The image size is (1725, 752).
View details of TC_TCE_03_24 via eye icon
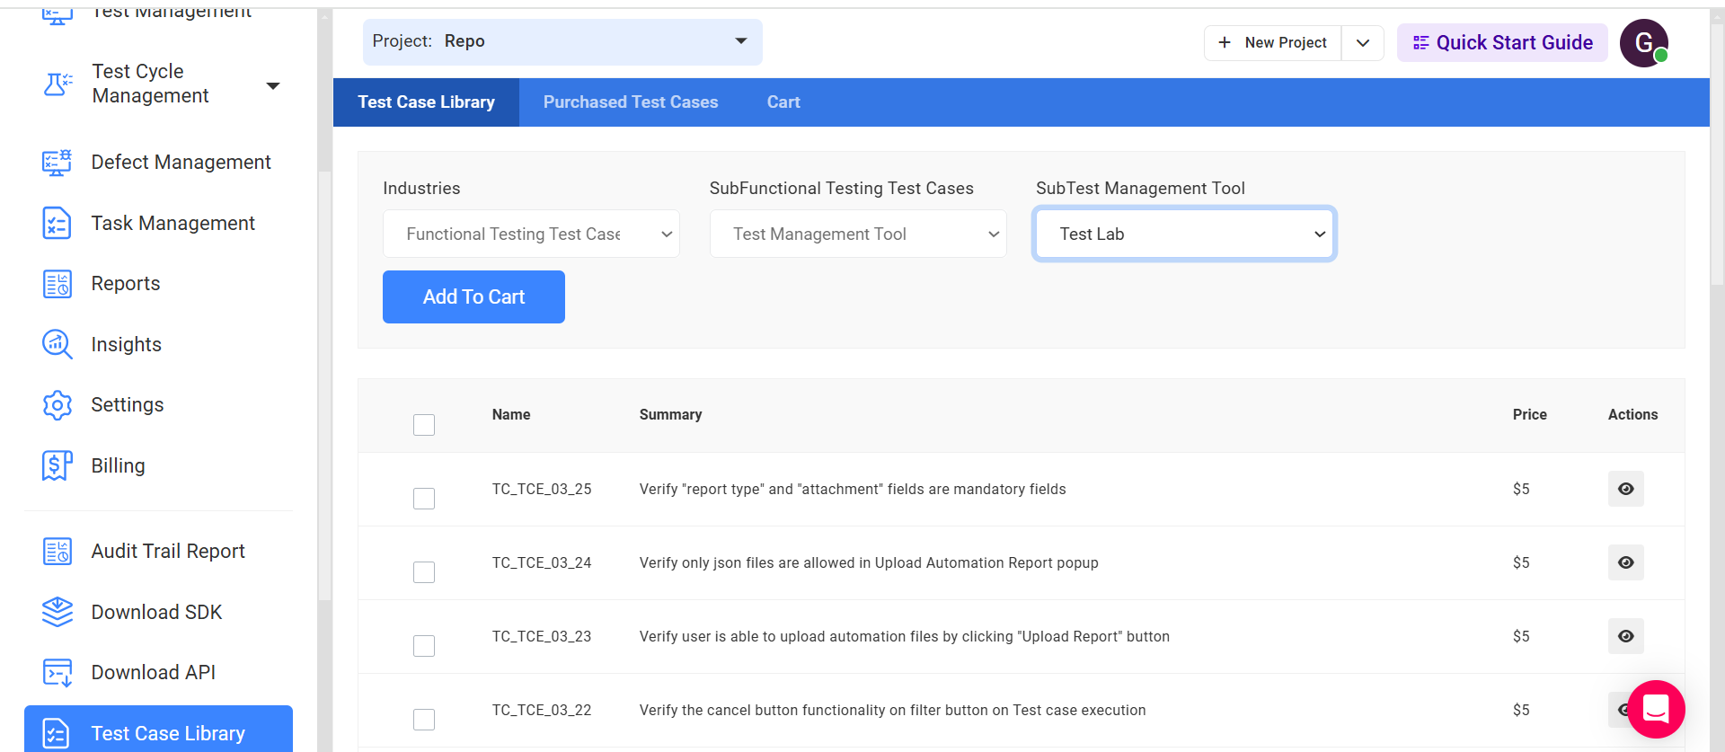pyautogui.click(x=1626, y=562)
